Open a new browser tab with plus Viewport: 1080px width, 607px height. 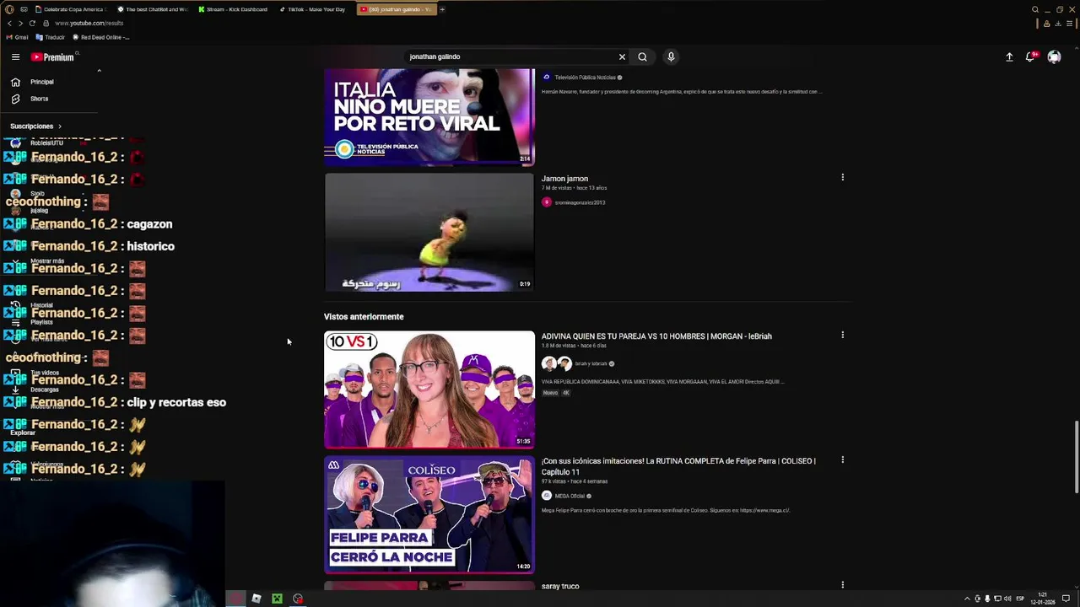pyautogui.click(x=441, y=9)
